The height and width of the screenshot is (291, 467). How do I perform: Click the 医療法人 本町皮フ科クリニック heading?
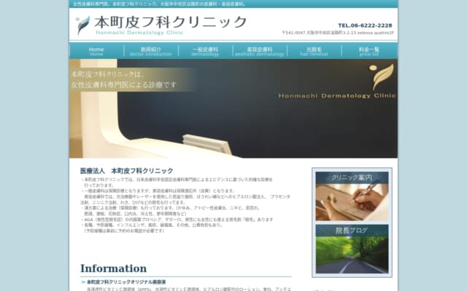point(126,171)
